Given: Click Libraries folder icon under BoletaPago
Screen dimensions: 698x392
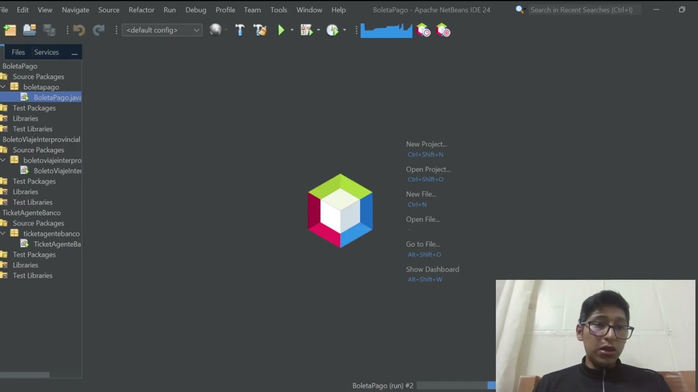Looking at the screenshot, I should click(4, 118).
